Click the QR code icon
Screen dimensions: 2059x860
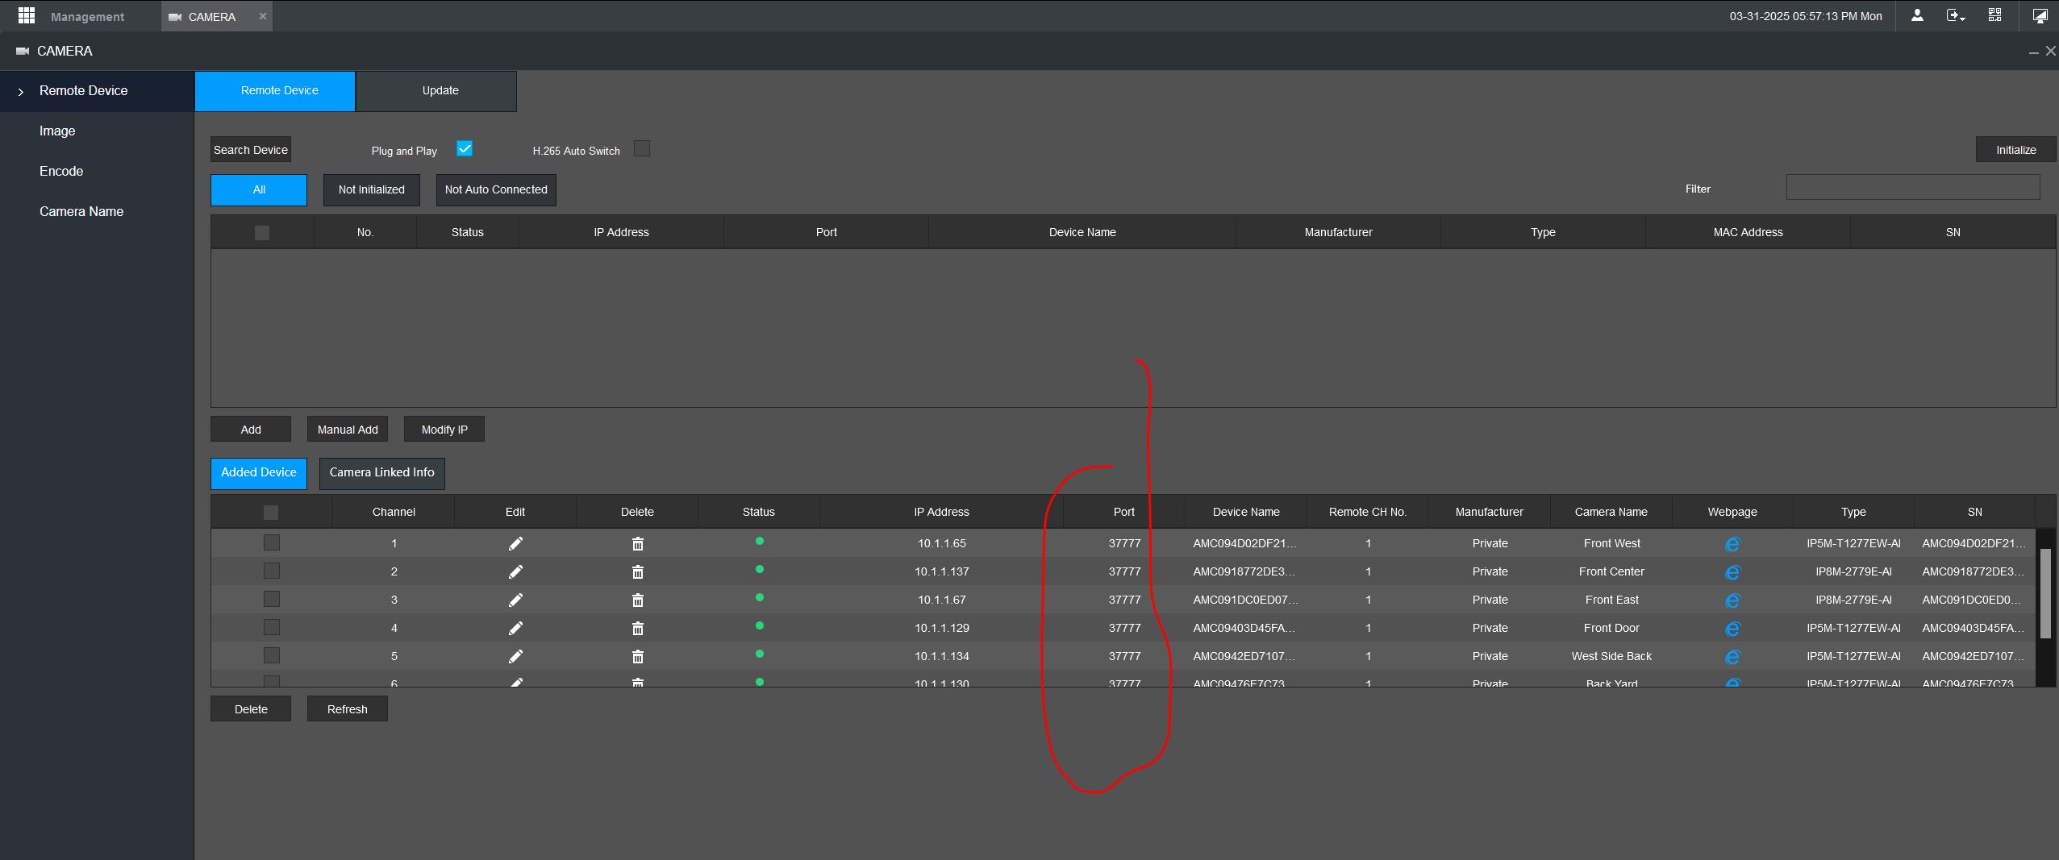[x=1994, y=15]
